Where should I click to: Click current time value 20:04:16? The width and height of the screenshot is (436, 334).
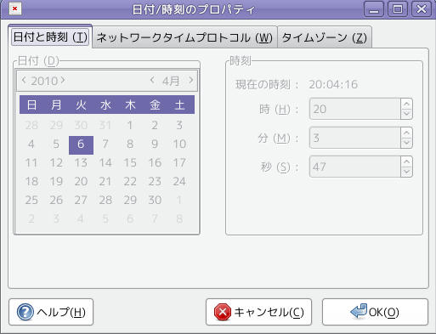[x=333, y=84]
